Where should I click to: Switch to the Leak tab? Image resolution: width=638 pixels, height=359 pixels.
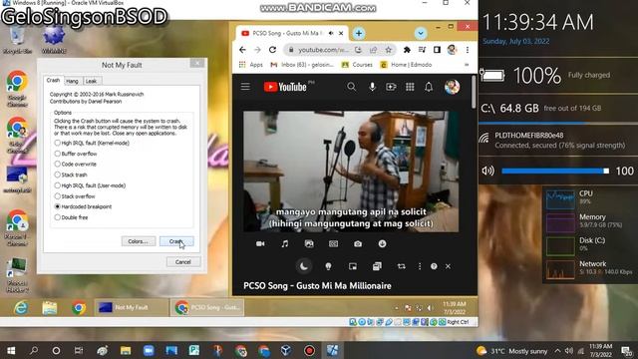[91, 81]
